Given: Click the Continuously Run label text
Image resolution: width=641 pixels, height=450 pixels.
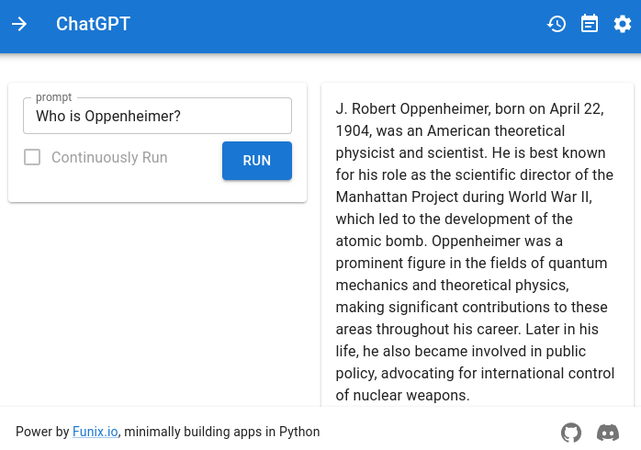Looking at the screenshot, I should click(x=109, y=157).
